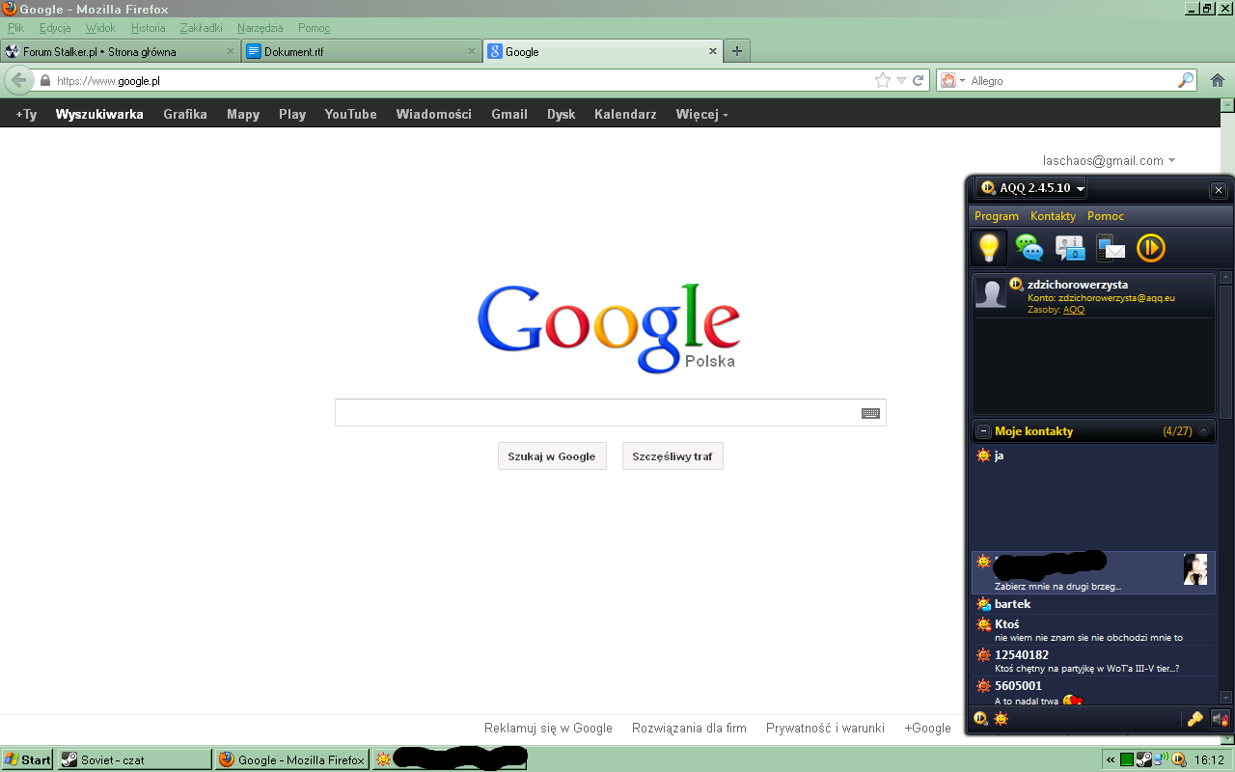Click the status icon beside contact 5605001
This screenshot has width=1235, height=772.
click(983, 686)
